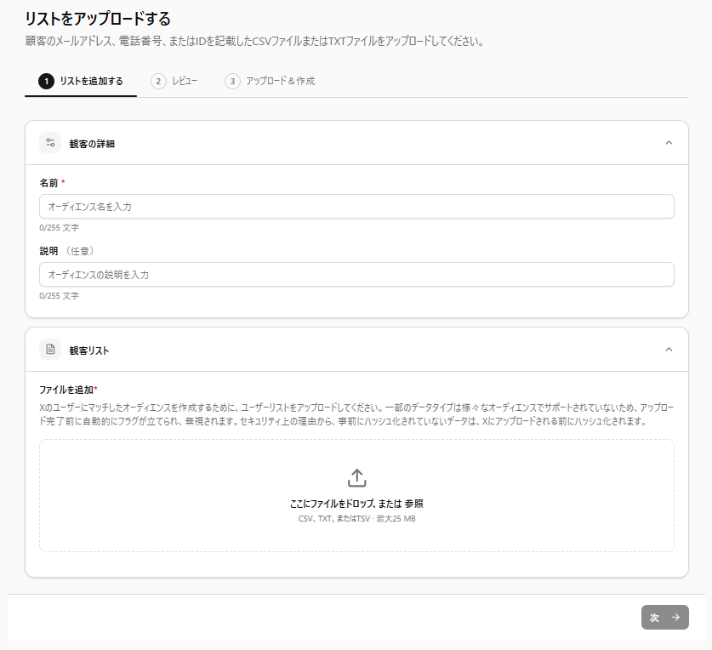Click the step 1 number circle
Screen dimensions: 712x650
click(46, 82)
